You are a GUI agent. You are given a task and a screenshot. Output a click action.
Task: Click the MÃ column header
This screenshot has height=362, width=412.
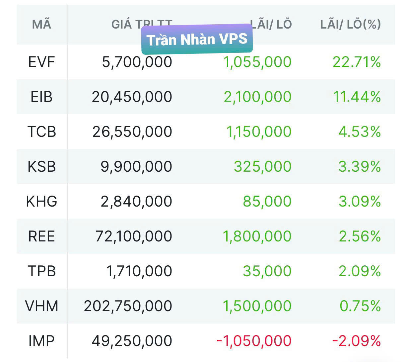41,25
